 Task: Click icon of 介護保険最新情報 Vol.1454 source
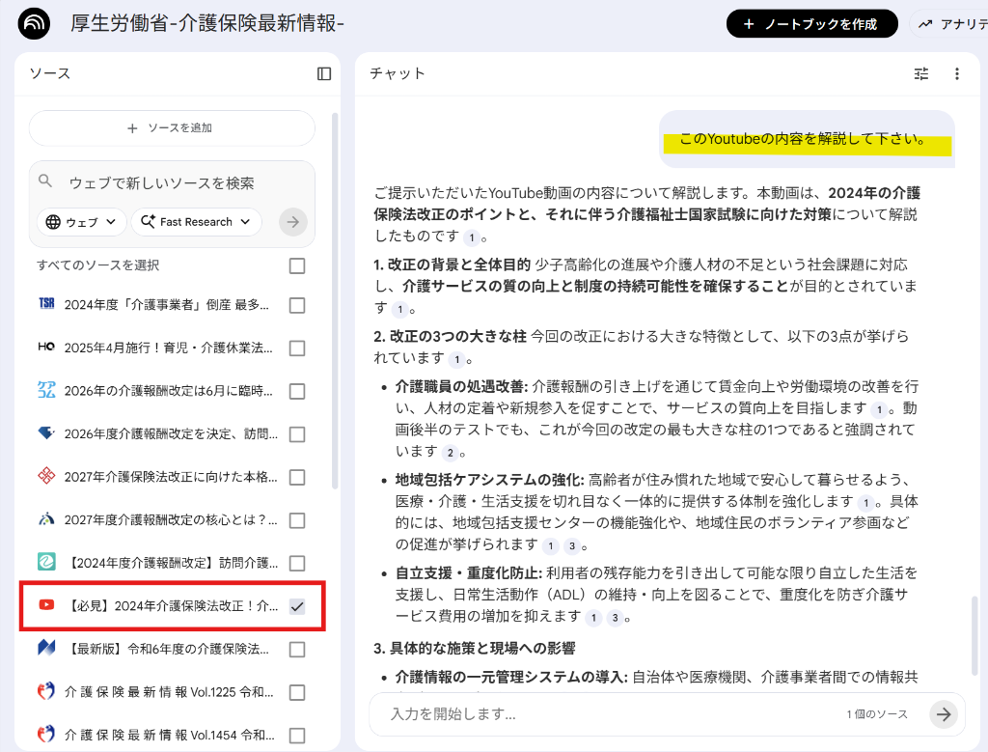(46, 735)
